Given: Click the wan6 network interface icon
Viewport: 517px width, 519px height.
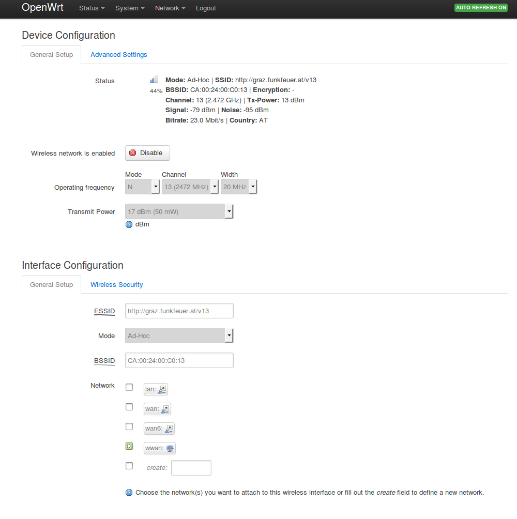Looking at the screenshot, I should coord(169,429).
